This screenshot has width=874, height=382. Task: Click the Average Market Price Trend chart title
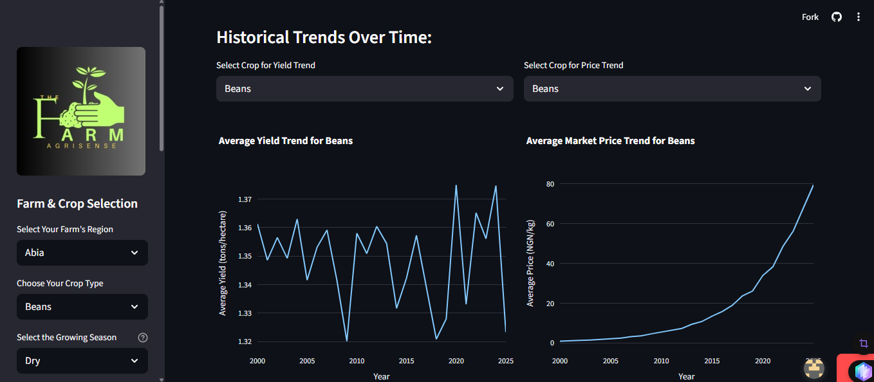[x=610, y=141]
